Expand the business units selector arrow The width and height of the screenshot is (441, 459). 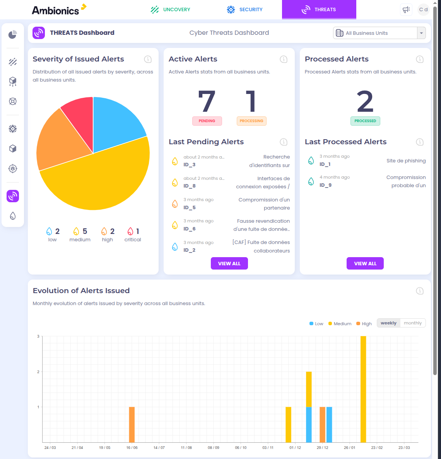click(421, 33)
